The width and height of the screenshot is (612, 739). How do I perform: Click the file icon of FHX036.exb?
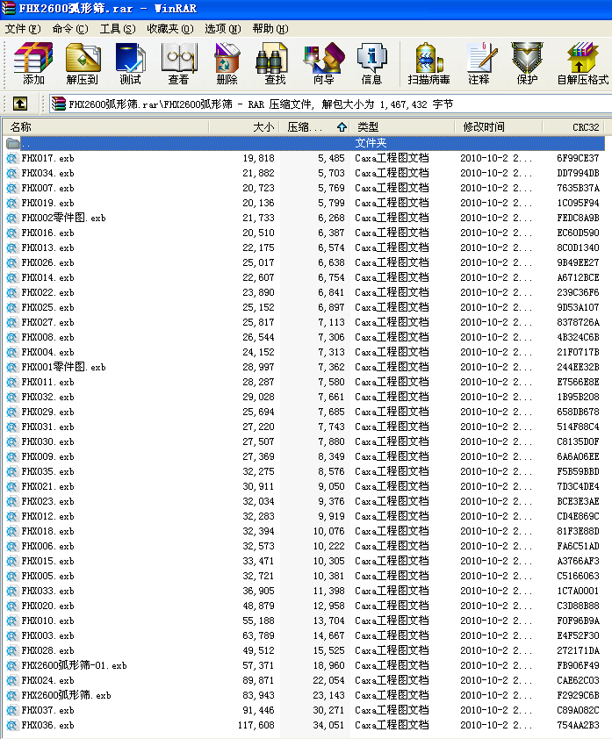click(11, 725)
